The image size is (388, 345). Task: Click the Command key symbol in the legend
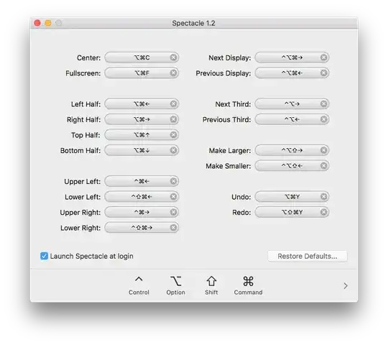click(x=248, y=281)
